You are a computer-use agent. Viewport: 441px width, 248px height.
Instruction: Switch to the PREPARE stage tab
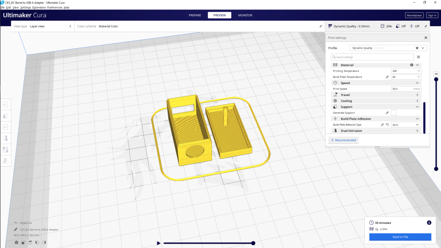click(x=195, y=15)
